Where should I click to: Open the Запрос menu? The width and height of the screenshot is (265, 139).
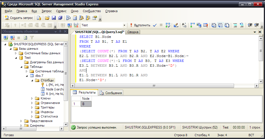click(46, 11)
